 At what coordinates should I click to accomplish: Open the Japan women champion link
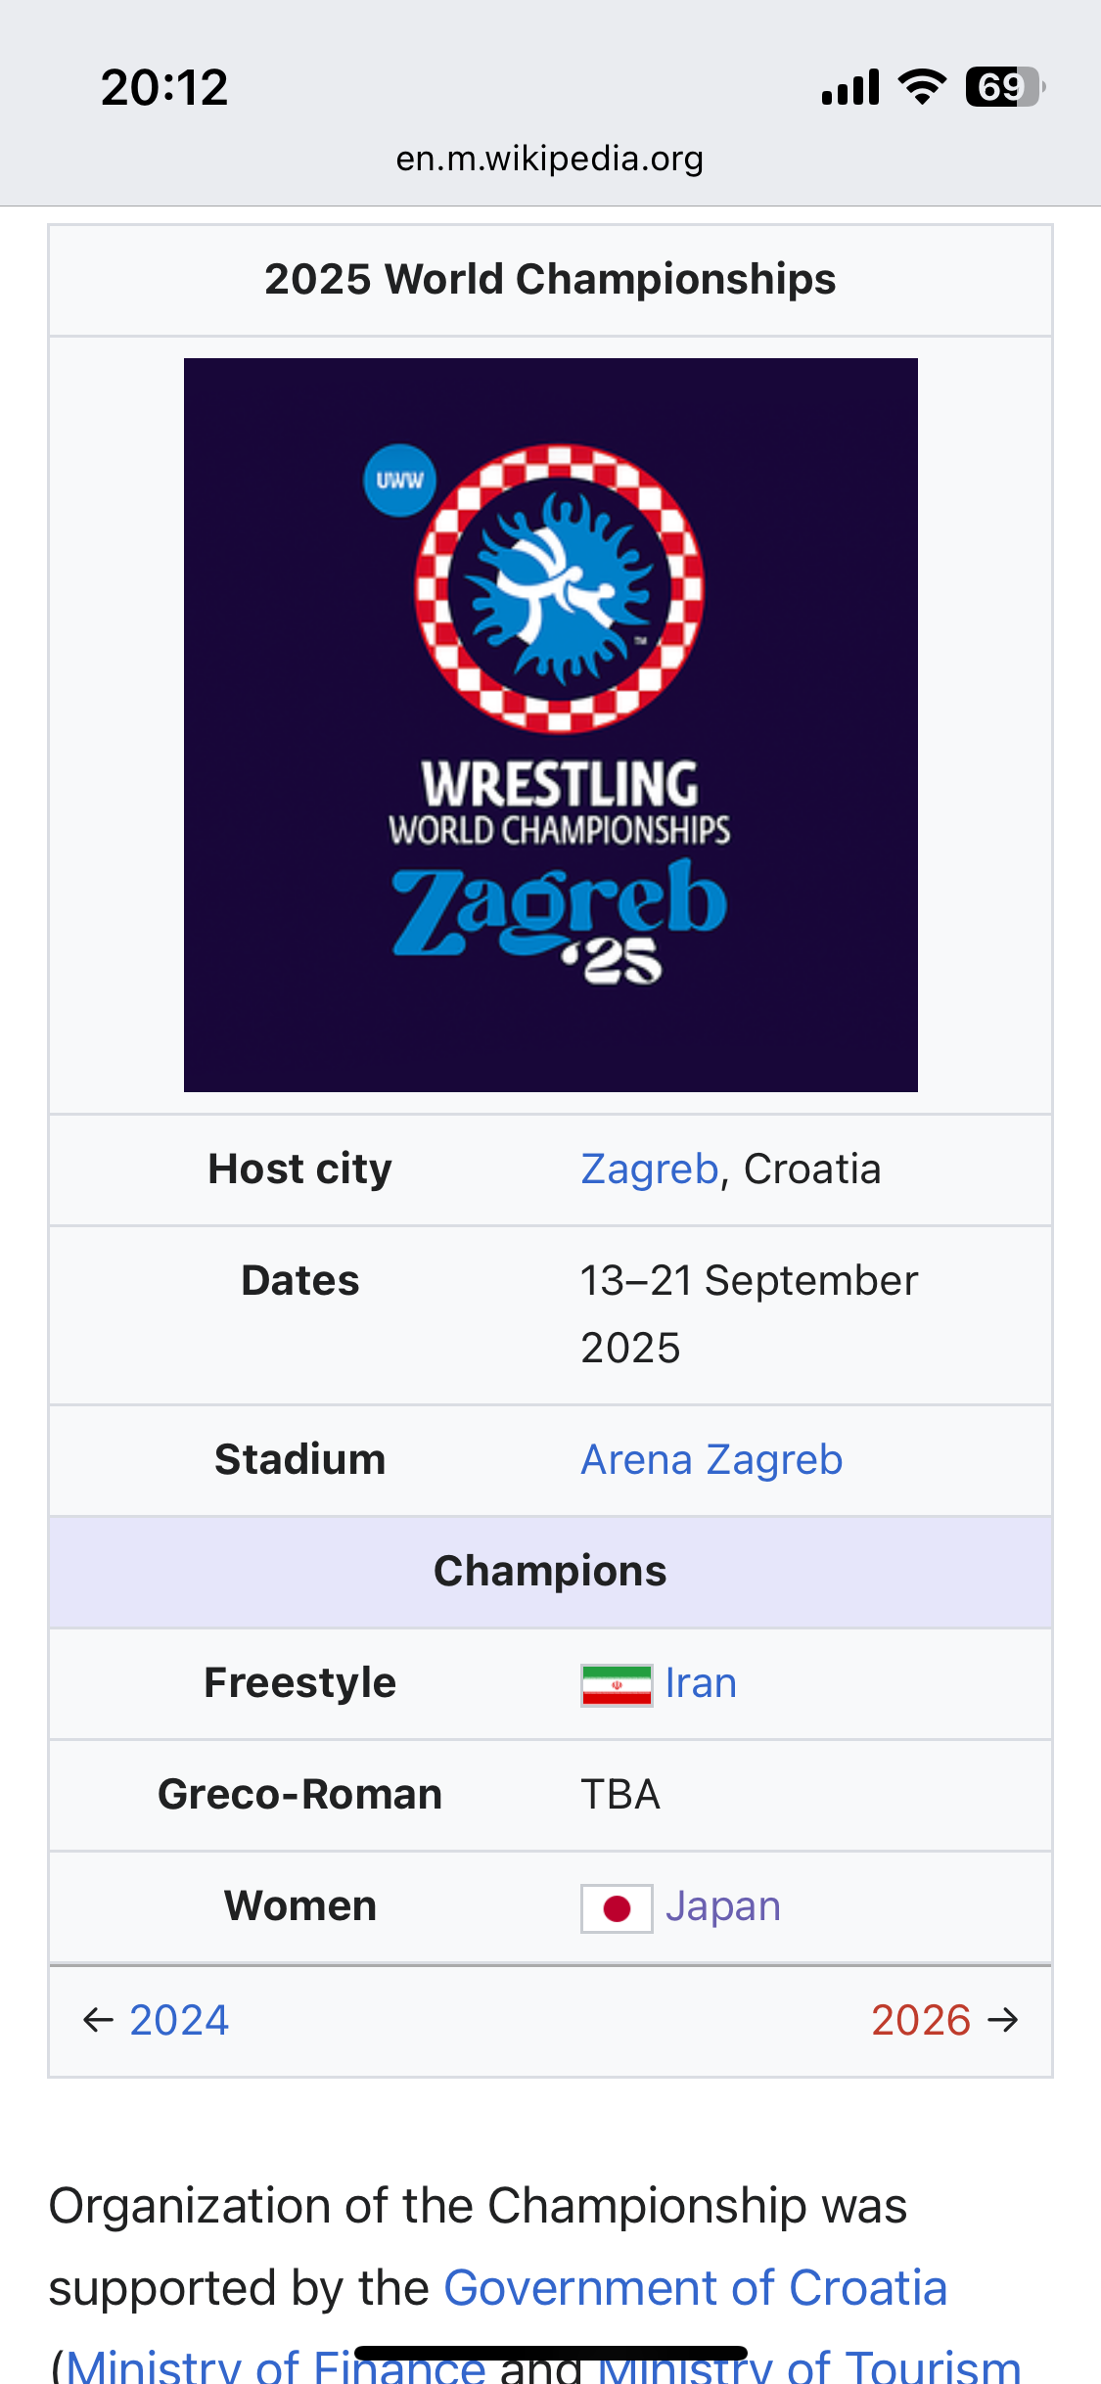pos(723,1906)
